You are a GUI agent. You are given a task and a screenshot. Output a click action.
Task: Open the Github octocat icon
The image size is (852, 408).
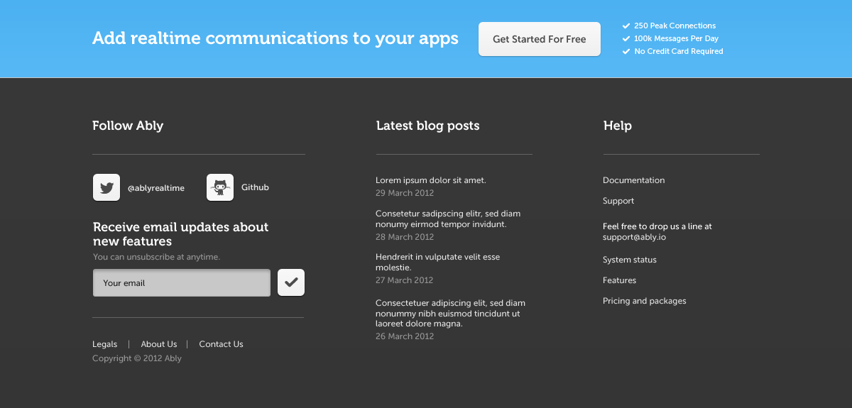[x=220, y=187]
